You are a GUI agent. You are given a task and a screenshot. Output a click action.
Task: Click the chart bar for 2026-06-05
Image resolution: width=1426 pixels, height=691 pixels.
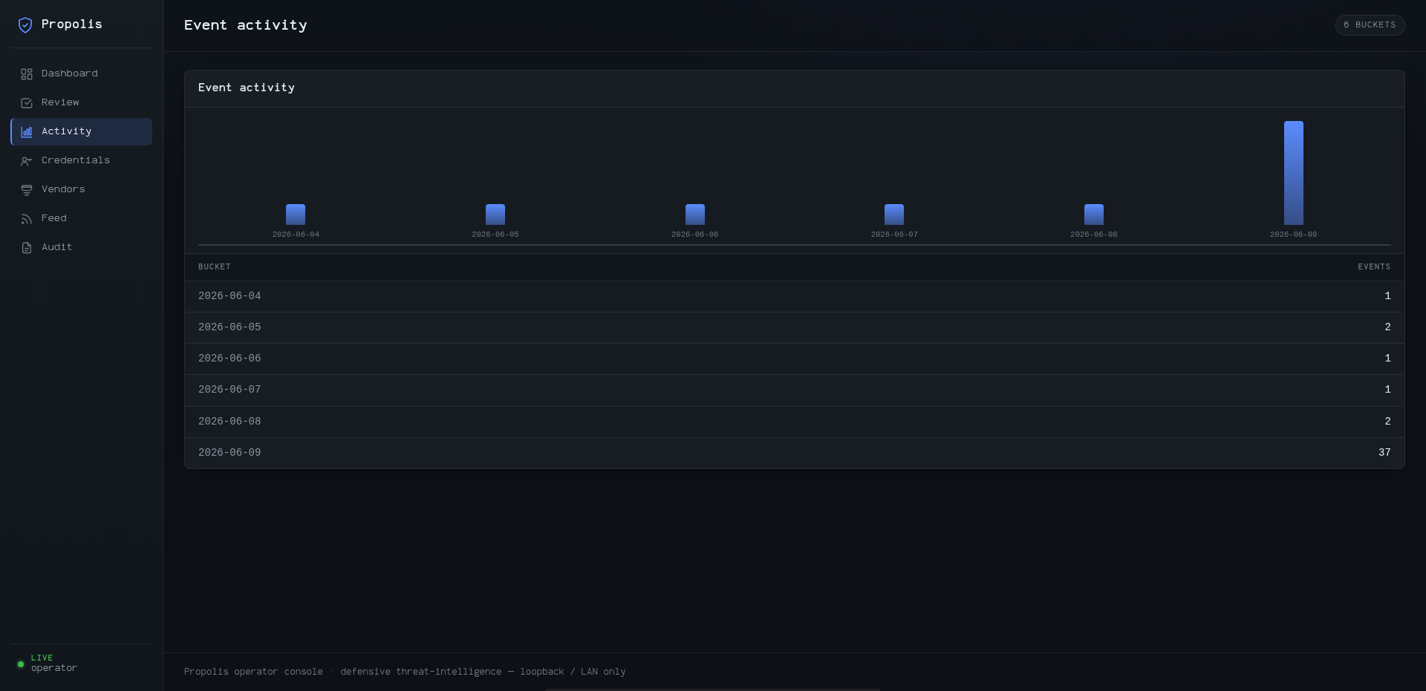click(x=495, y=214)
